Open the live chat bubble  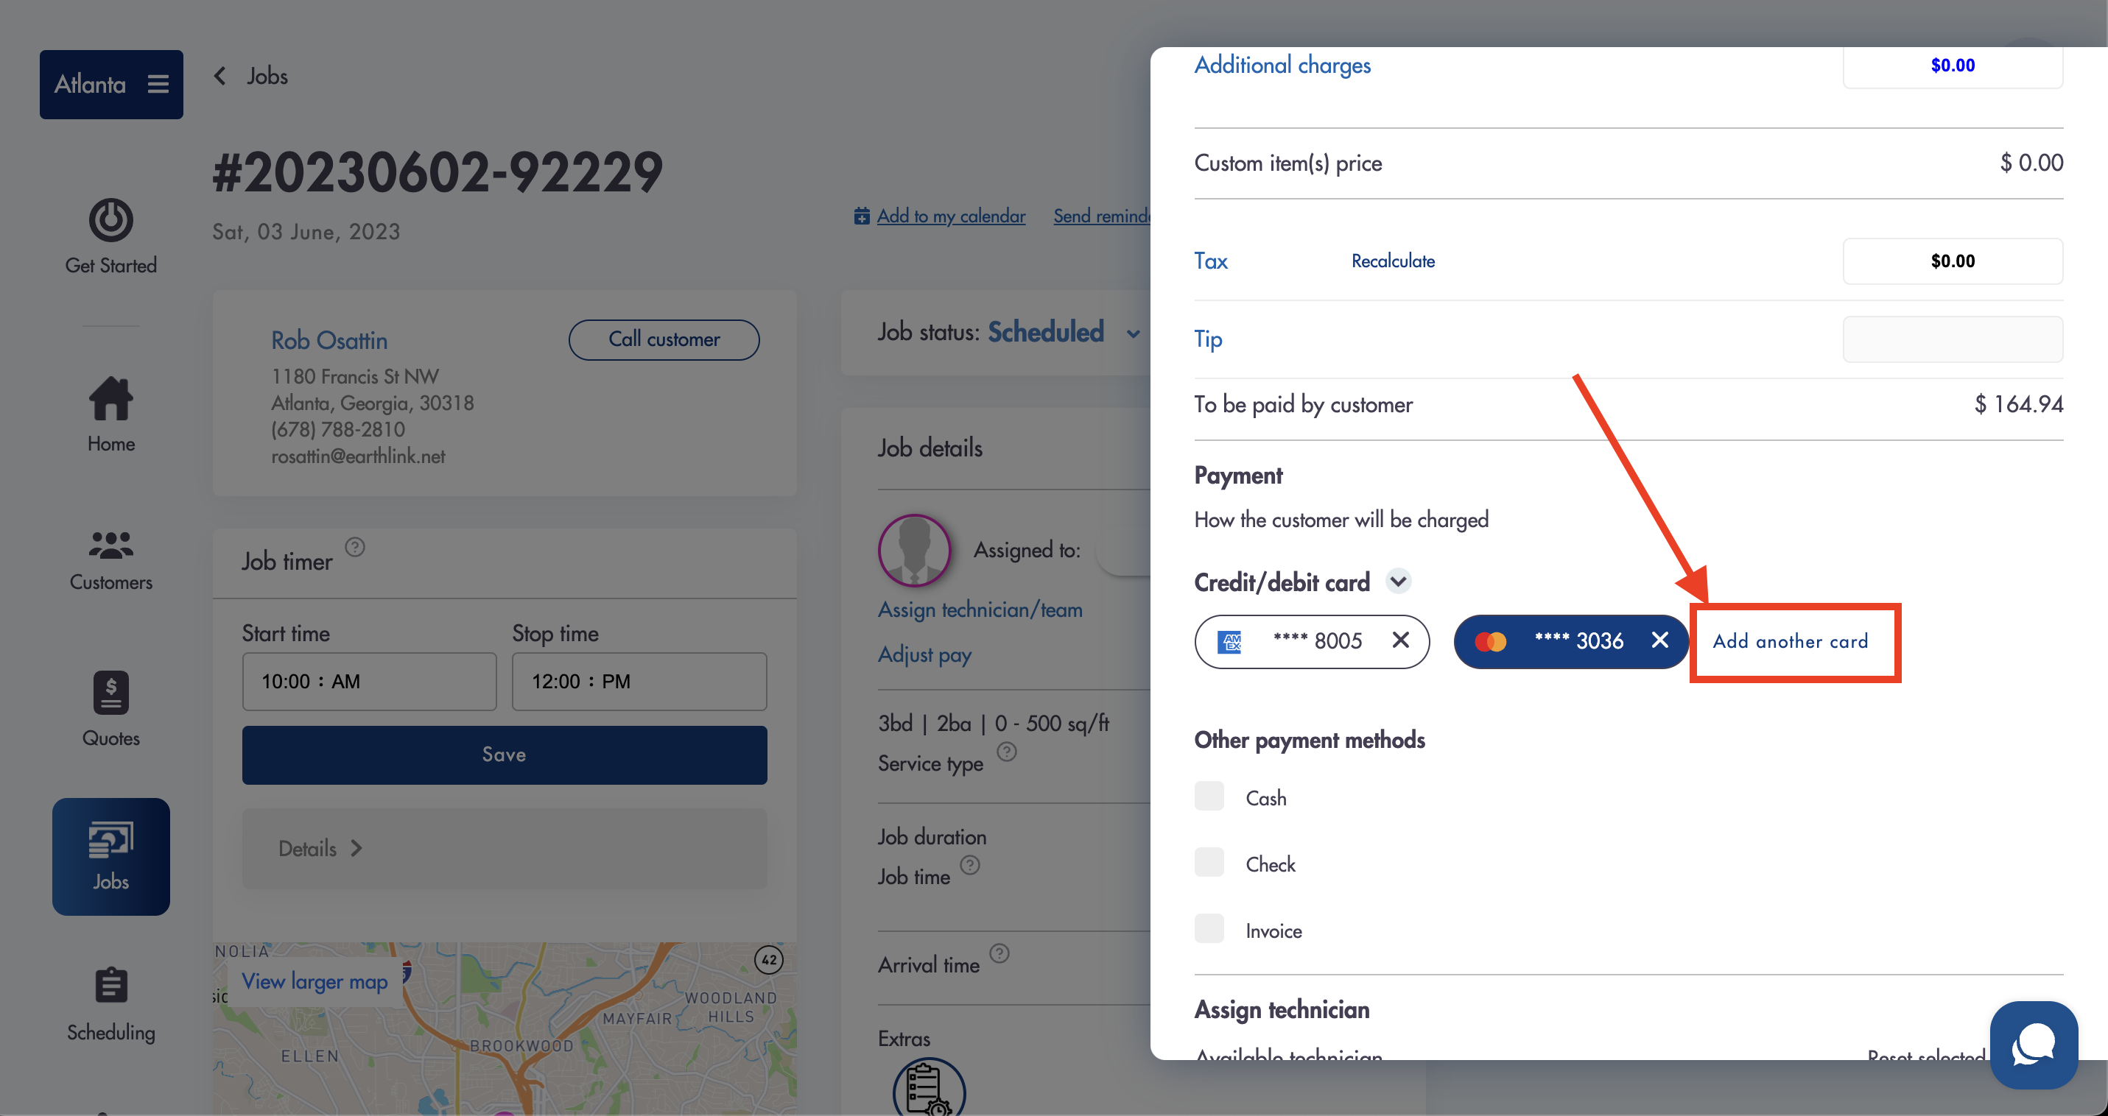click(x=2034, y=1044)
